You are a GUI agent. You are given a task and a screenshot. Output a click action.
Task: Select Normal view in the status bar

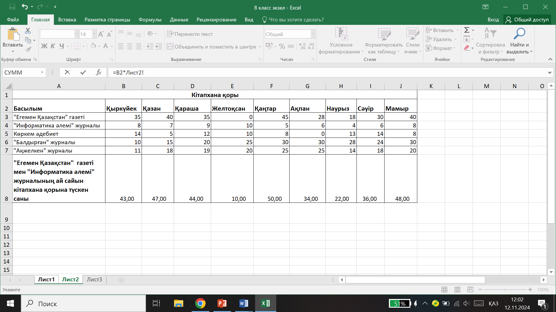click(444, 289)
